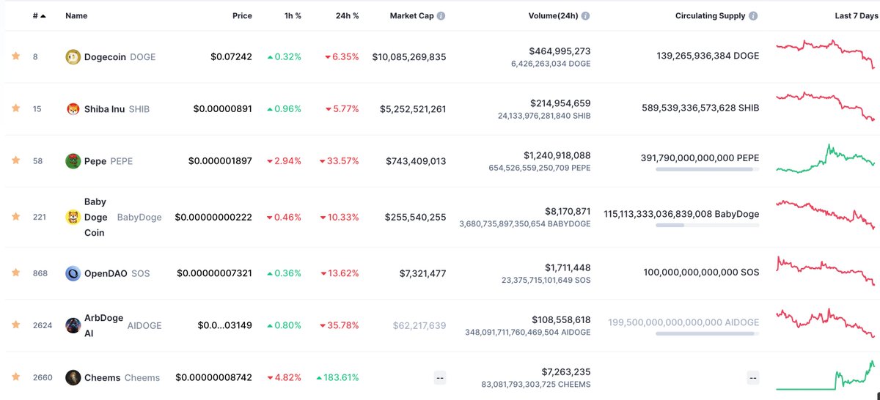Unstar Dogecoin from the watchlist
The image size is (880, 400).
click(x=15, y=56)
